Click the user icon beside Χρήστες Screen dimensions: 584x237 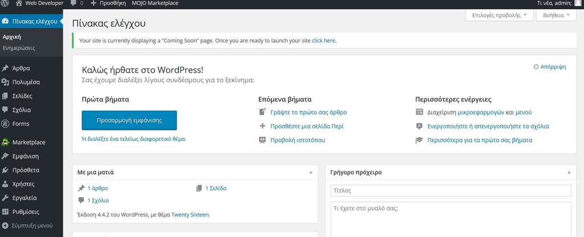pos(5,184)
